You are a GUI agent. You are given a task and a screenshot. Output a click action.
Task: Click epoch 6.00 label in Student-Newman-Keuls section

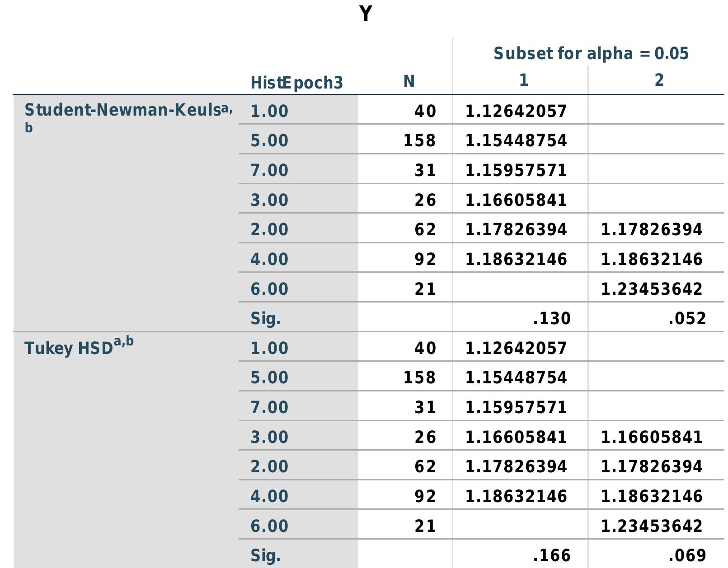(269, 289)
